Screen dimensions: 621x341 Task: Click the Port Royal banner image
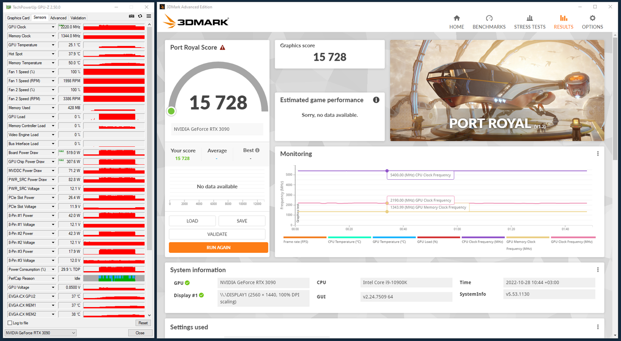coord(497,90)
